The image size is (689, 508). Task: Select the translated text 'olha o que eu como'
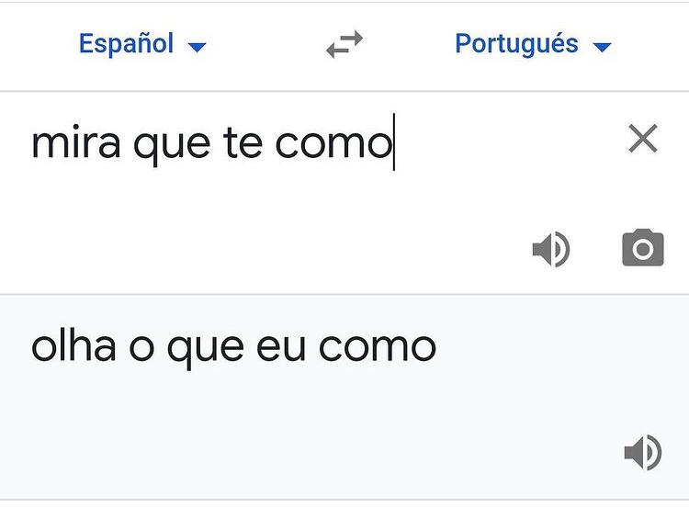(x=233, y=348)
